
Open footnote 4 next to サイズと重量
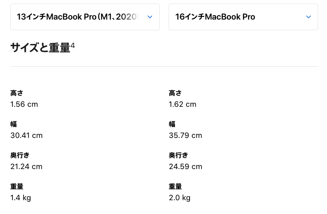(x=73, y=45)
